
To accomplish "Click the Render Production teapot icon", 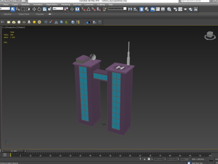I will point(185,9).
